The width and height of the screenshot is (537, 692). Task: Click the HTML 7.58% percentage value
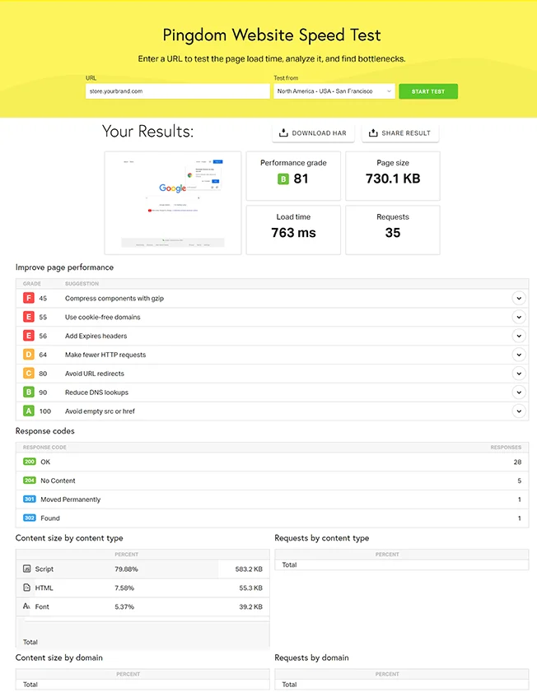(x=124, y=588)
